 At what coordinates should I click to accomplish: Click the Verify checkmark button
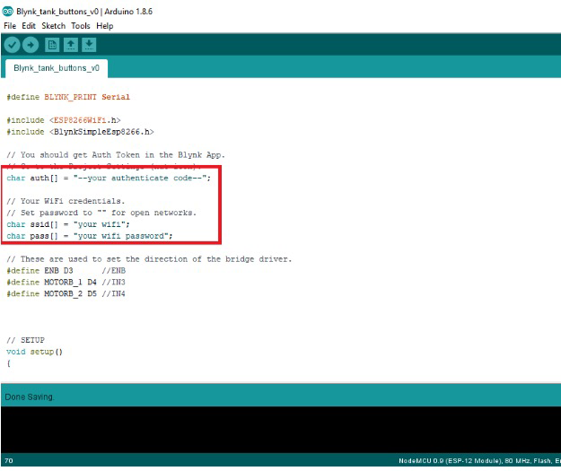12,45
